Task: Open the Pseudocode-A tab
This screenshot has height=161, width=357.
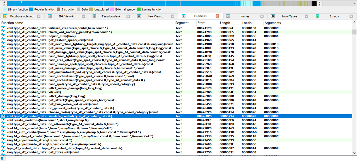Action: pyautogui.click(x=111, y=16)
